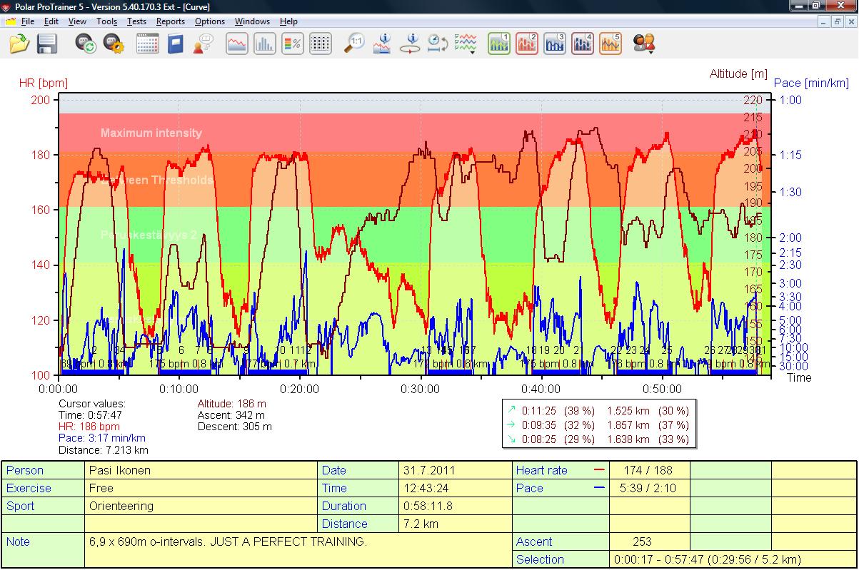Click the floppy disk save icon
This screenshot has width=859, height=570.
click(47, 44)
